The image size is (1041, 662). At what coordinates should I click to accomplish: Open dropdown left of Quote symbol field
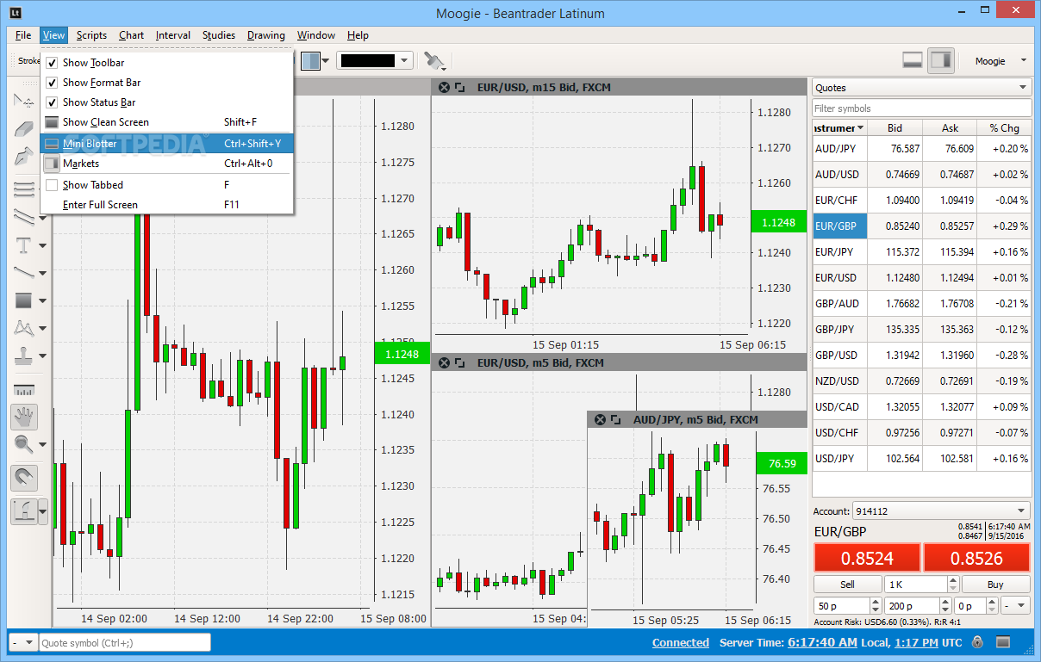coord(24,642)
